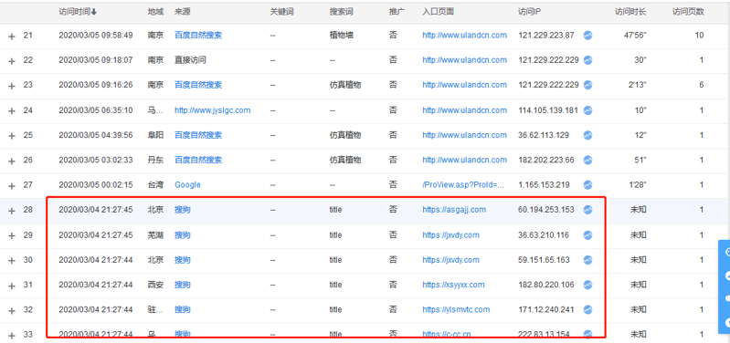The height and width of the screenshot is (343, 730).
Task: Open the IP icon next to 1.165.153.219
Action: pyautogui.click(x=587, y=185)
